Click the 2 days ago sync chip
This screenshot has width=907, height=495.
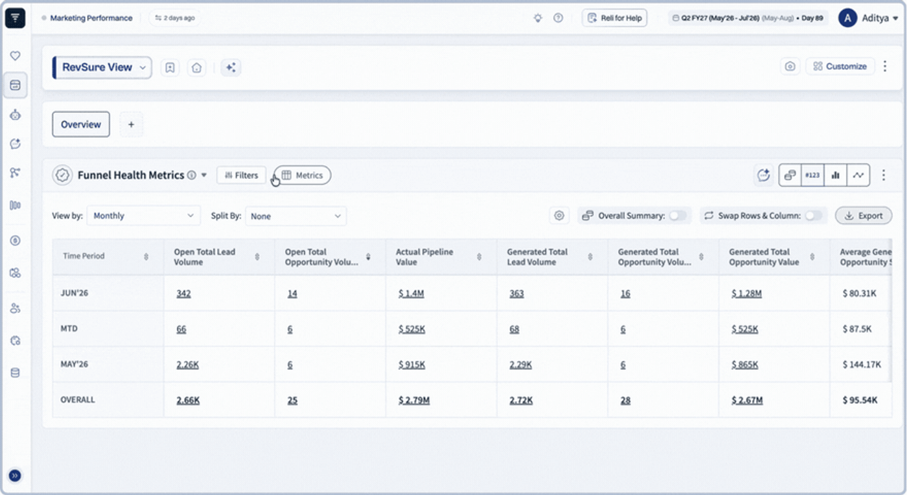pyautogui.click(x=175, y=18)
